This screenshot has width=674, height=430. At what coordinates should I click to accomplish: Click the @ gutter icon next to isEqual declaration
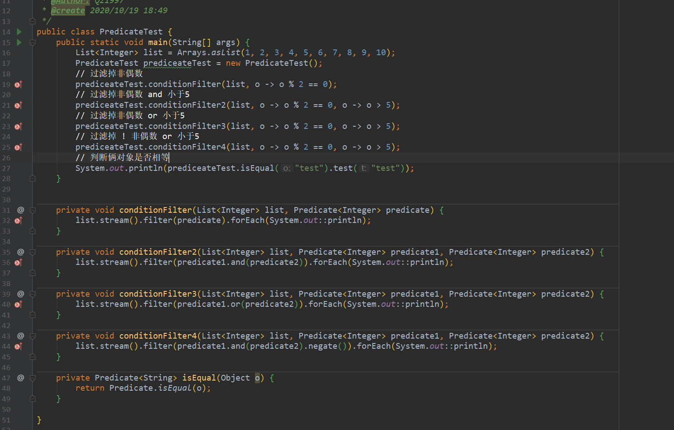20,378
